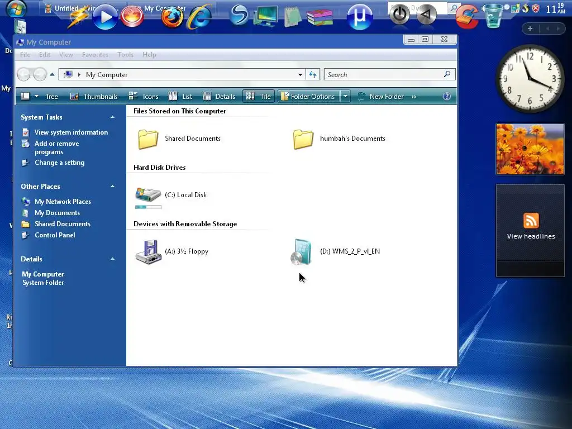
Task: Switch to Icons view
Action: 144,96
